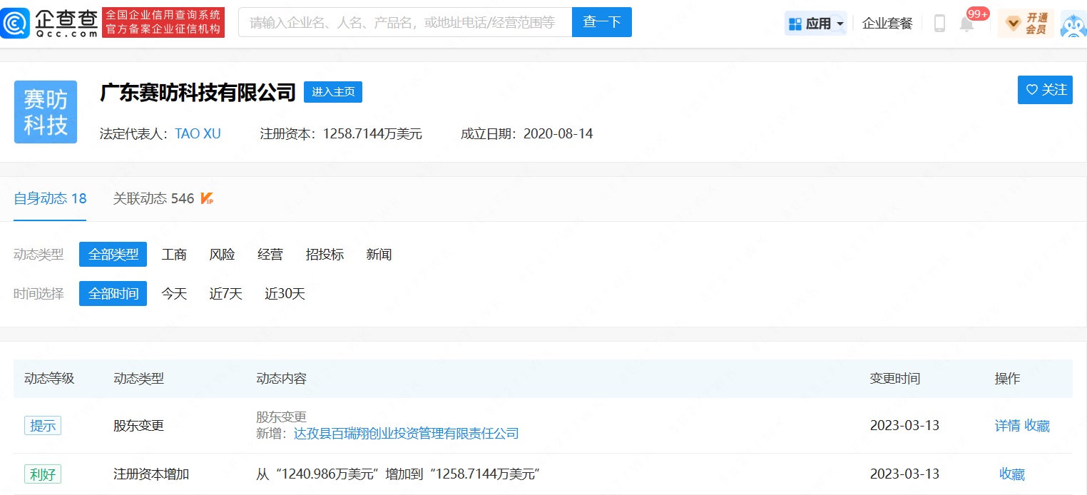Open the user avatar in the header

point(1073,24)
